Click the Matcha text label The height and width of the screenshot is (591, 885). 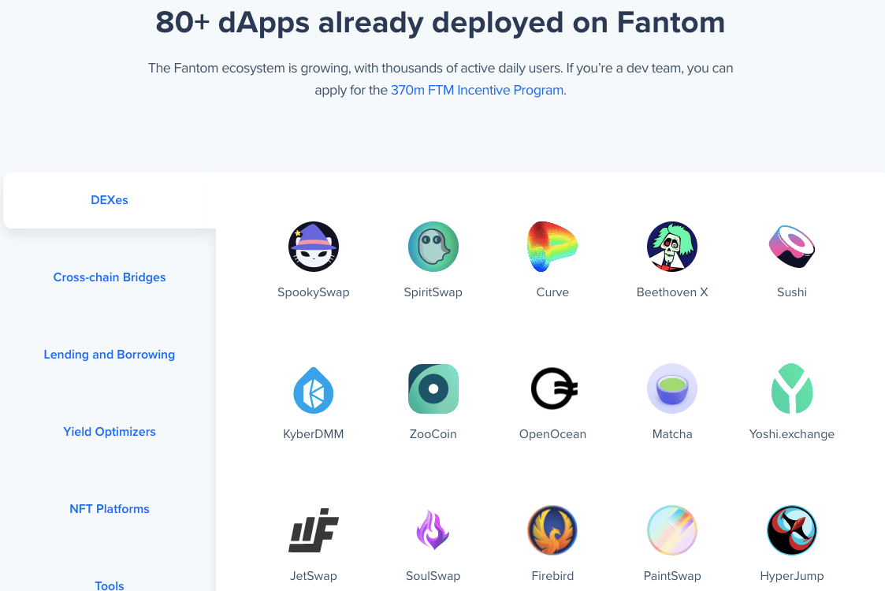pos(672,434)
